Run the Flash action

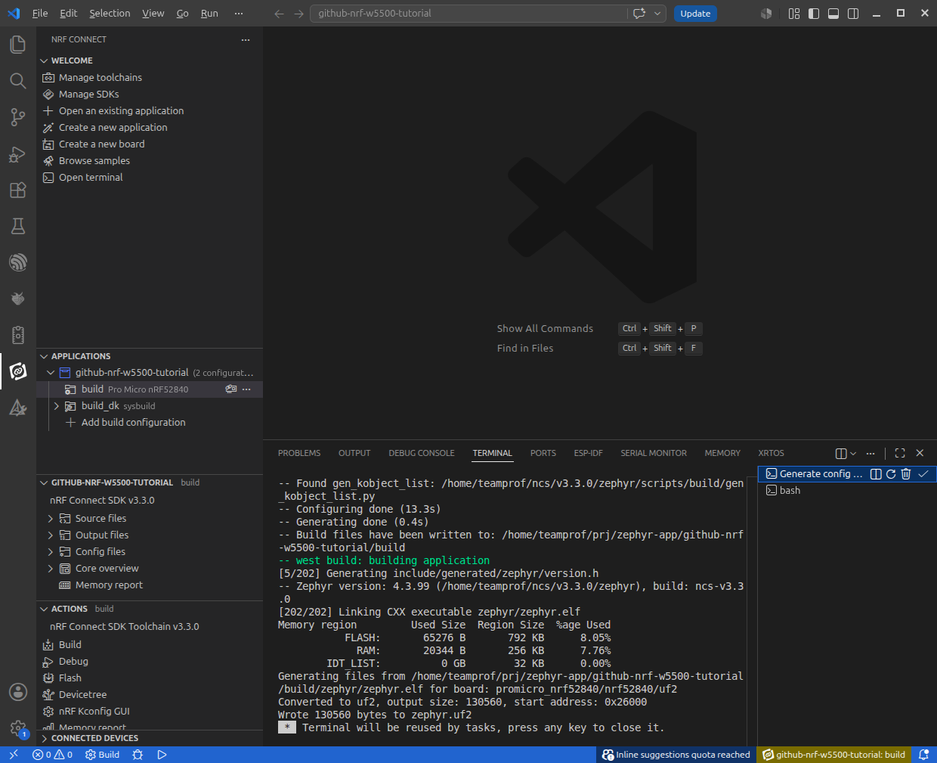pos(70,678)
